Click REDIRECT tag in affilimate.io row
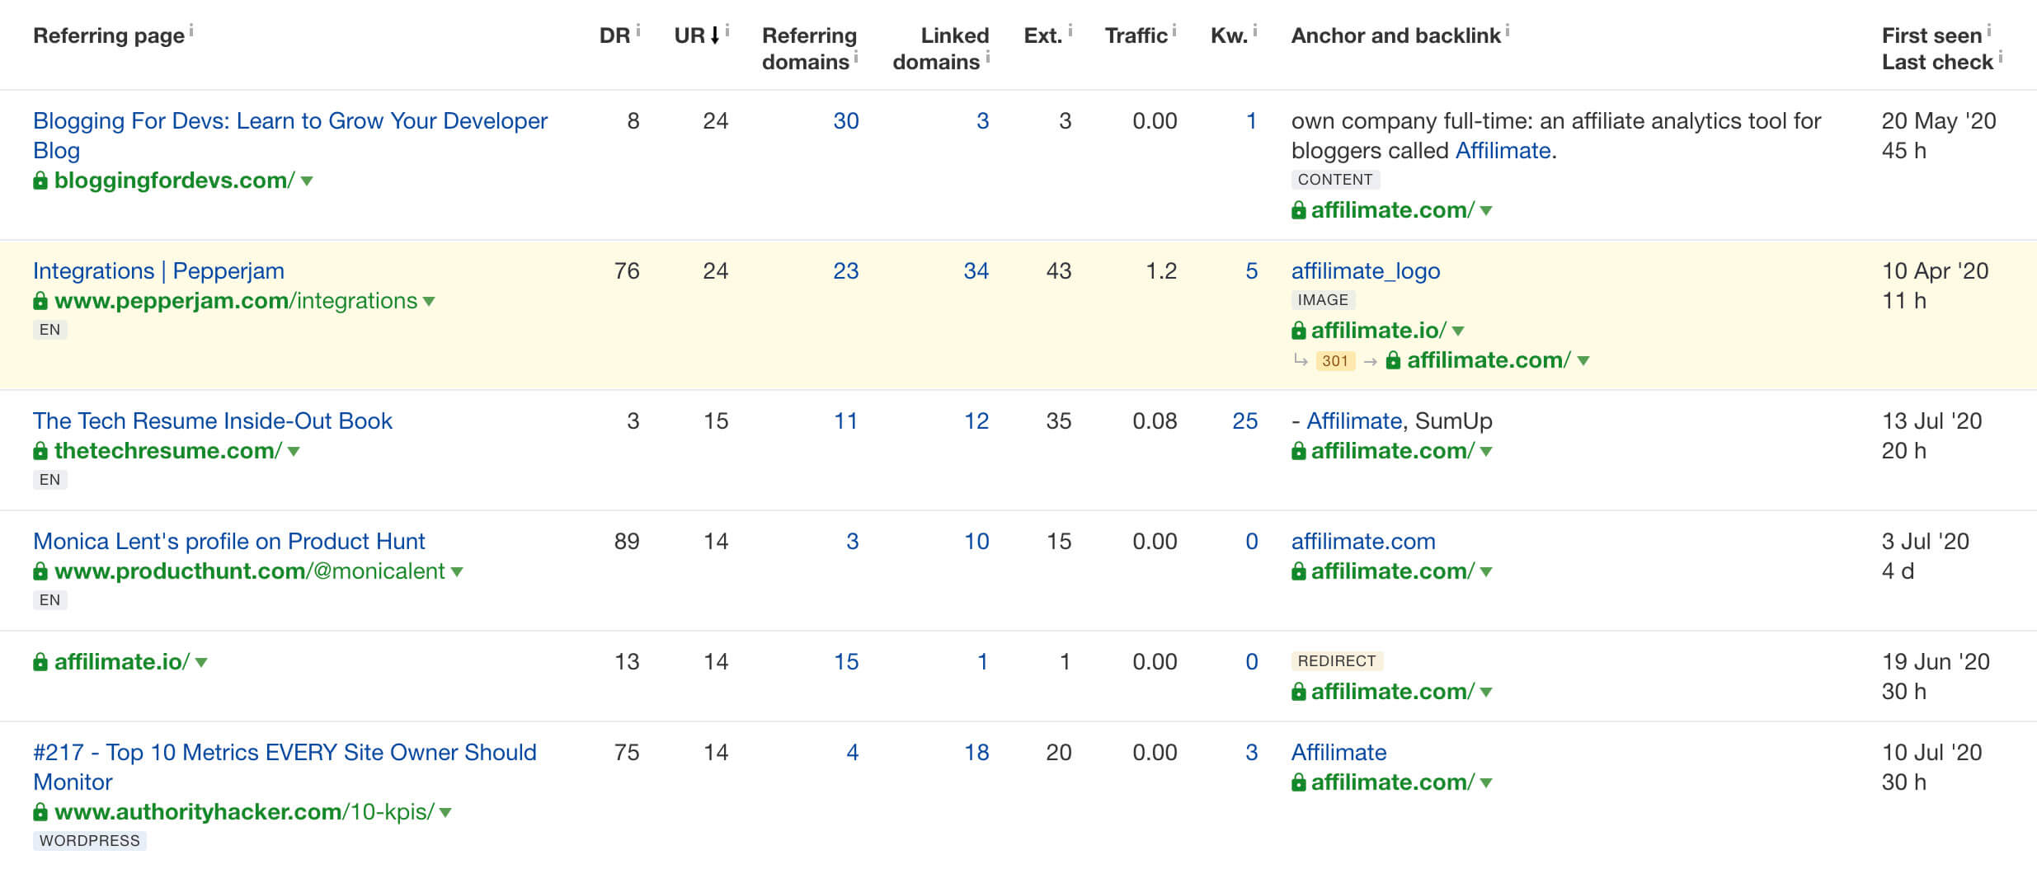This screenshot has height=869, width=2037. (1337, 660)
